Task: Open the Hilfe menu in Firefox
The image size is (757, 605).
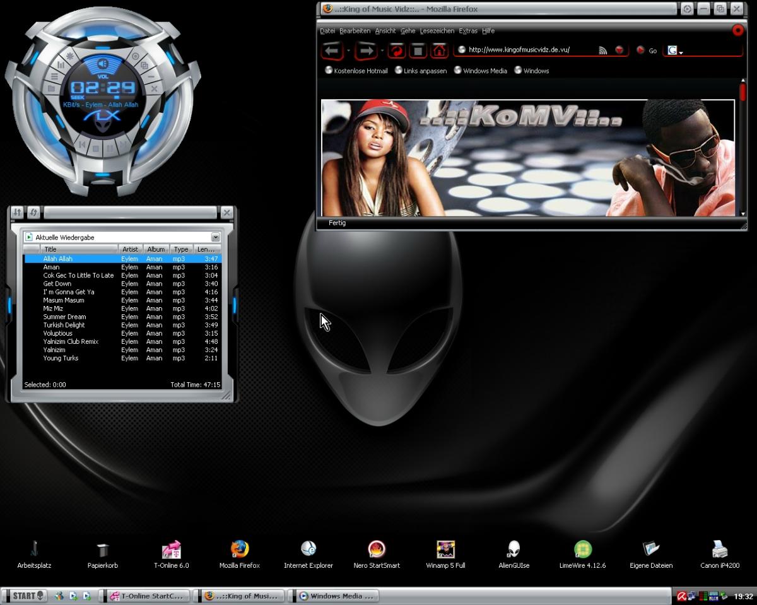Action: [488, 31]
